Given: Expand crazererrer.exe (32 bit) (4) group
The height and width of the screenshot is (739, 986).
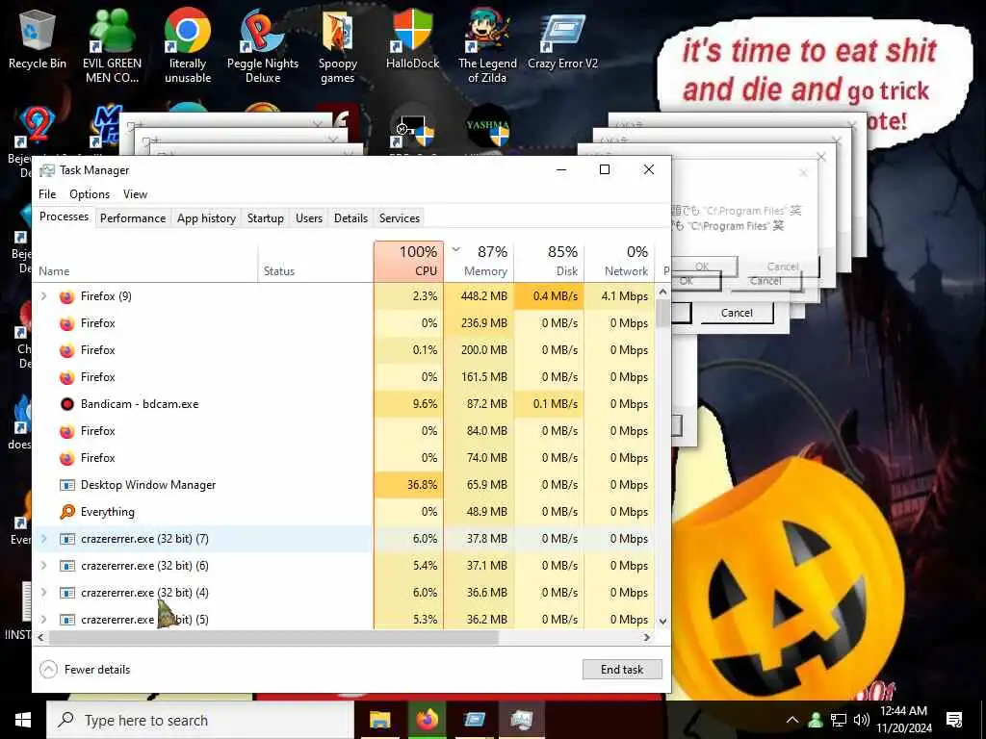Looking at the screenshot, I should click(x=43, y=593).
